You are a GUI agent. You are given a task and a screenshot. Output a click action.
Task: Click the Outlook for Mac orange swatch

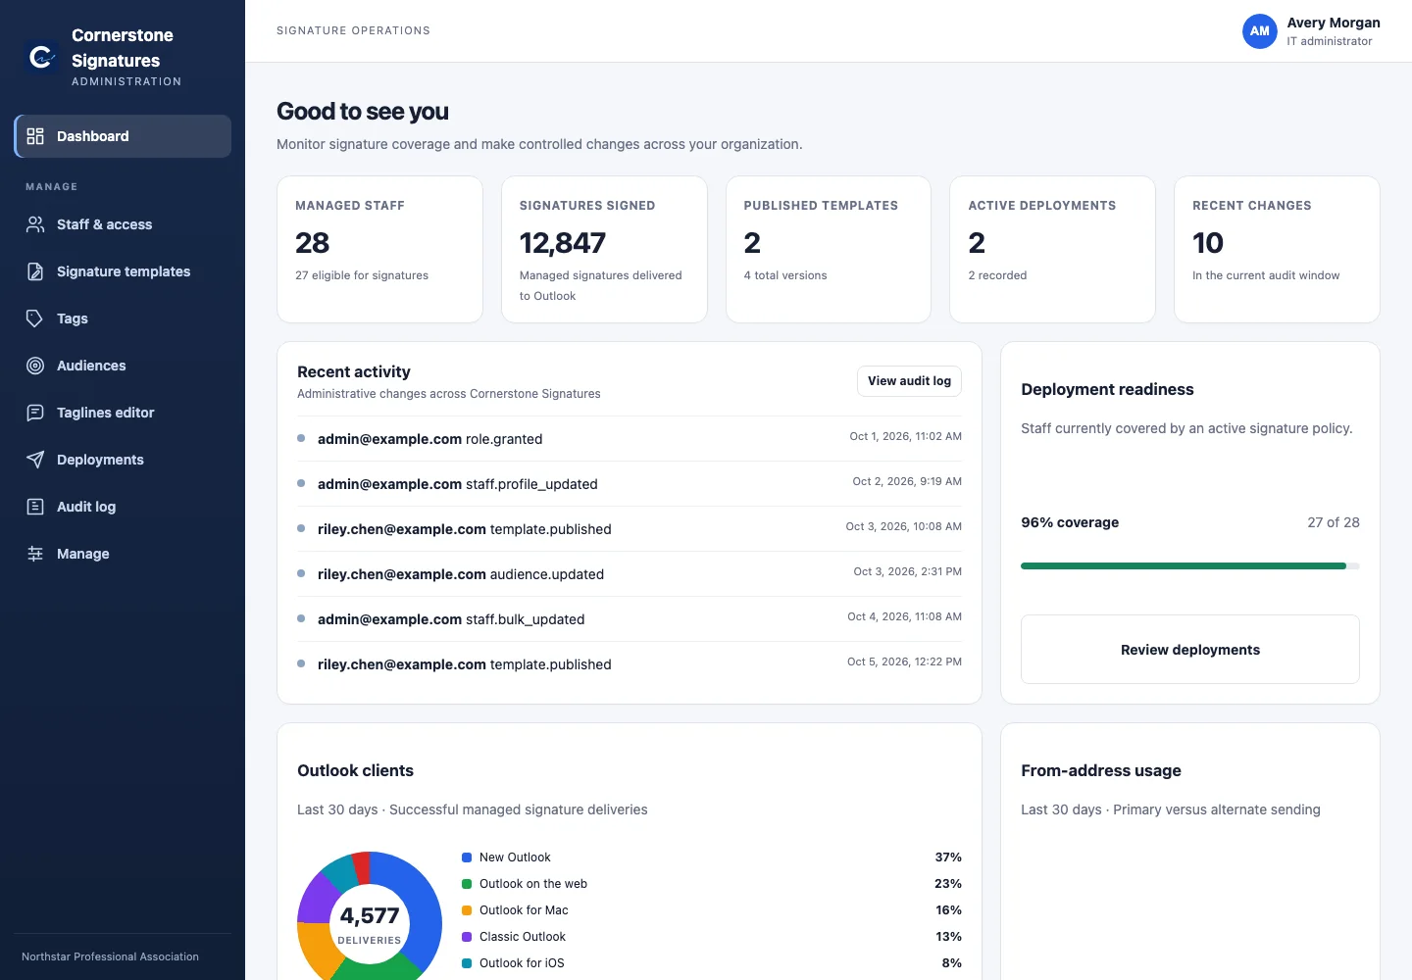[467, 910]
